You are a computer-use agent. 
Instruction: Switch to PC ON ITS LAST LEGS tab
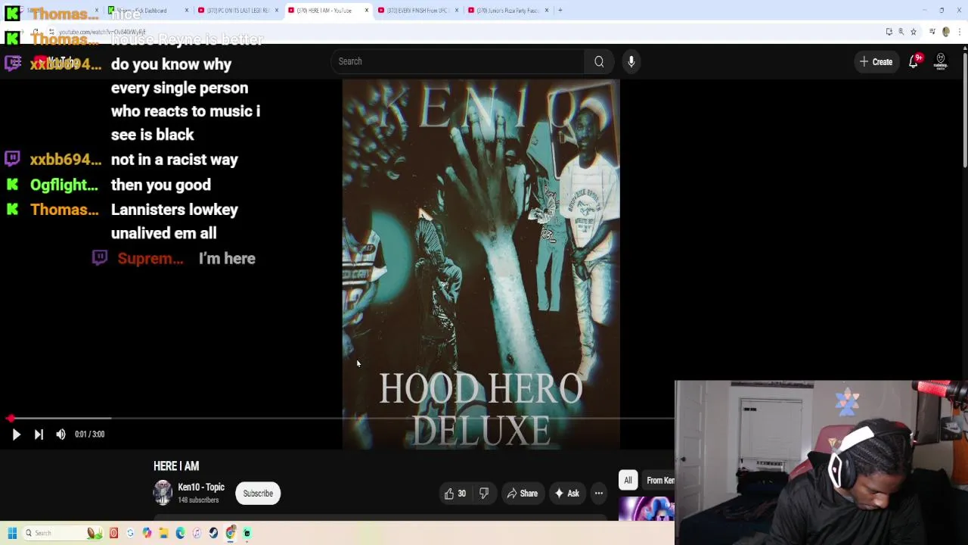[237, 11]
